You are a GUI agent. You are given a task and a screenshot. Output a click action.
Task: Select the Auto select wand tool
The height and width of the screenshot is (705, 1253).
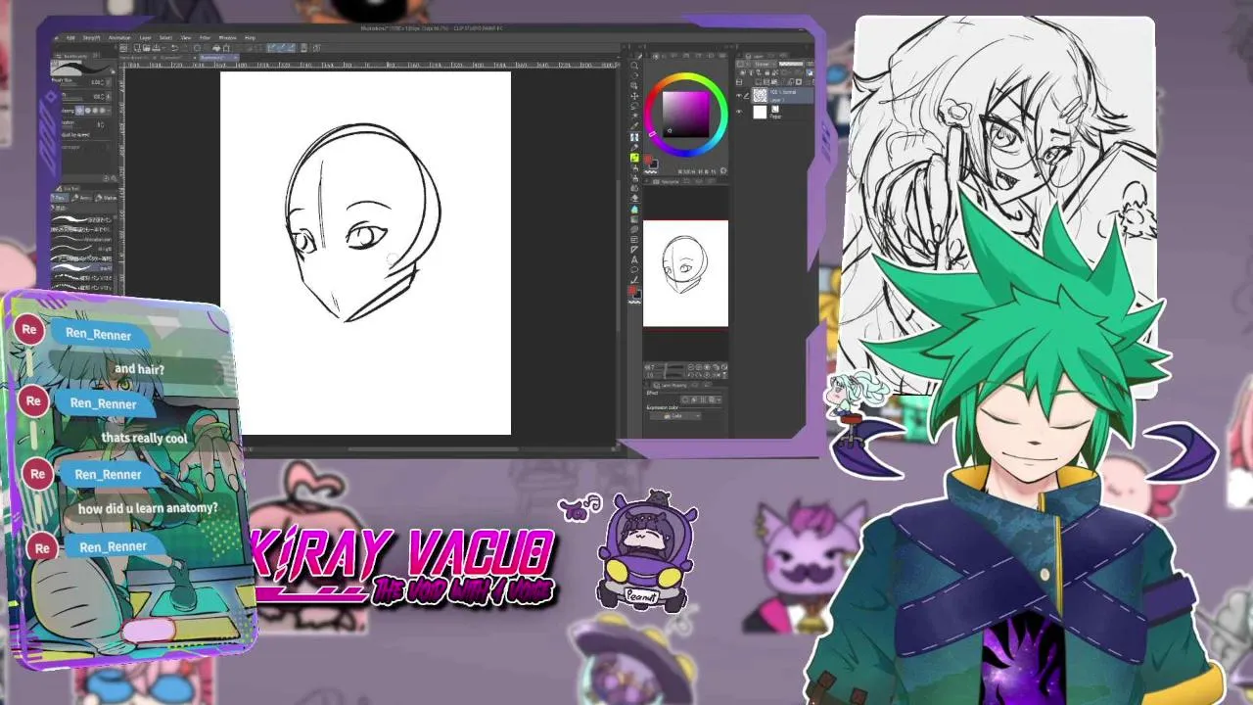point(634,116)
